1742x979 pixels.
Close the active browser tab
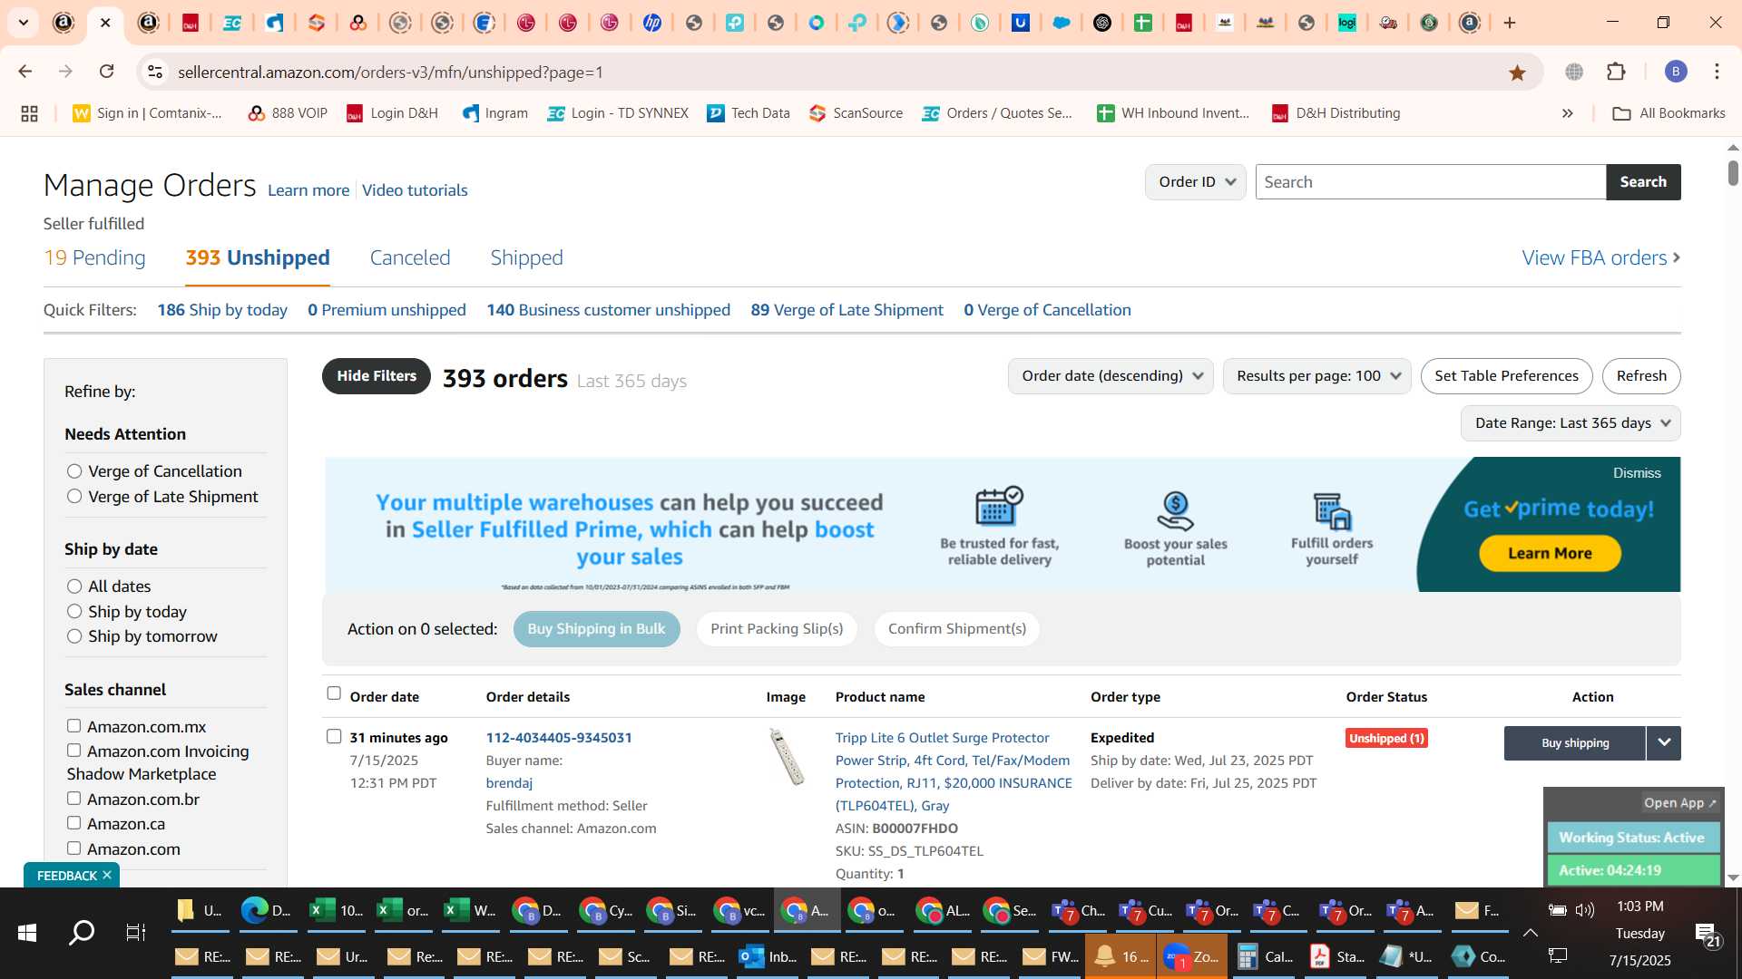[x=105, y=23]
